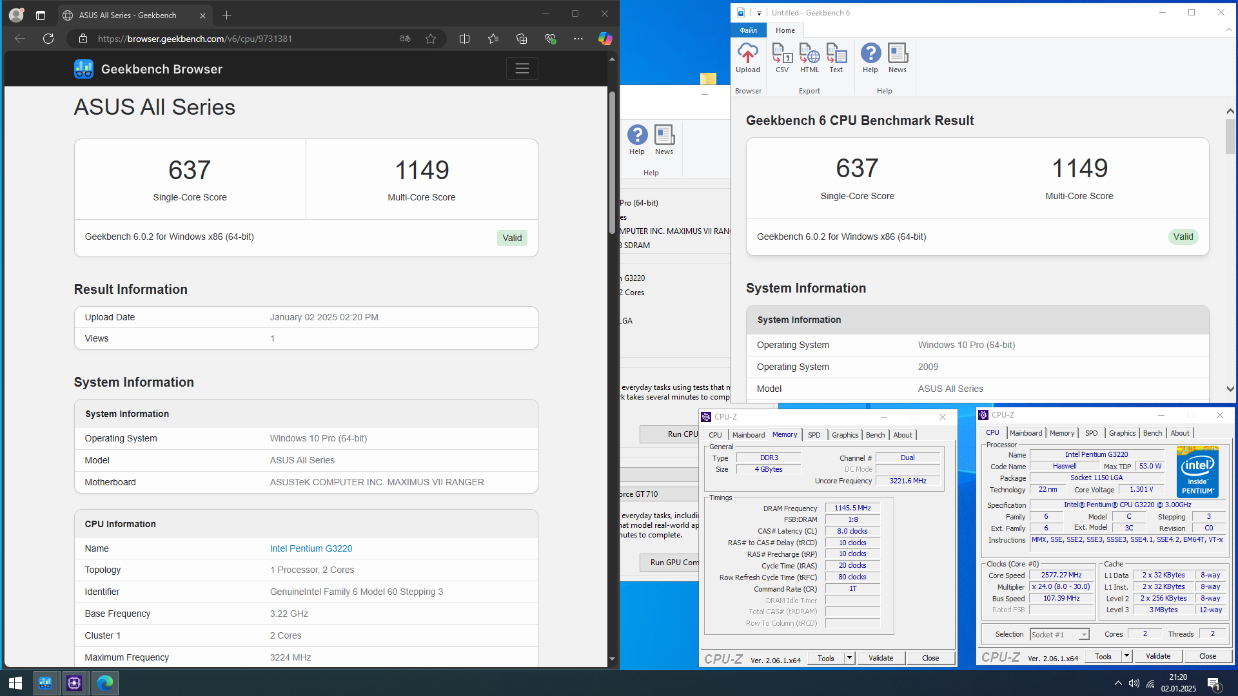The width and height of the screenshot is (1238, 696).
Task: Click Run CPU benchmark button
Action: coord(669,434)
